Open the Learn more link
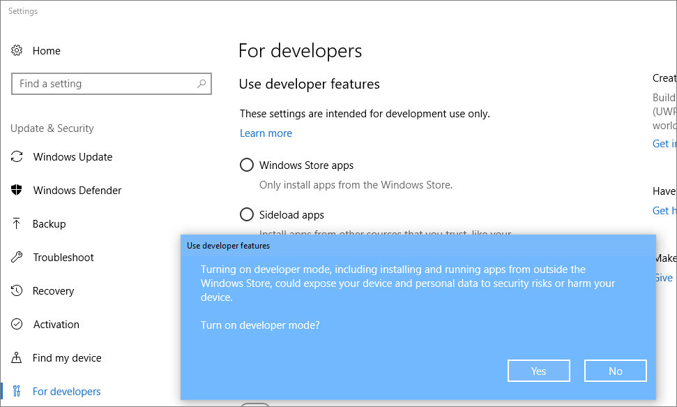Image resolution: width=677 pixels, height=407 pixels. click(x=266, y=133)
